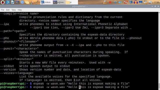The width and height of the screenshot is (160, 90).
Task: Open the volume speaker control
Action: 120,2
